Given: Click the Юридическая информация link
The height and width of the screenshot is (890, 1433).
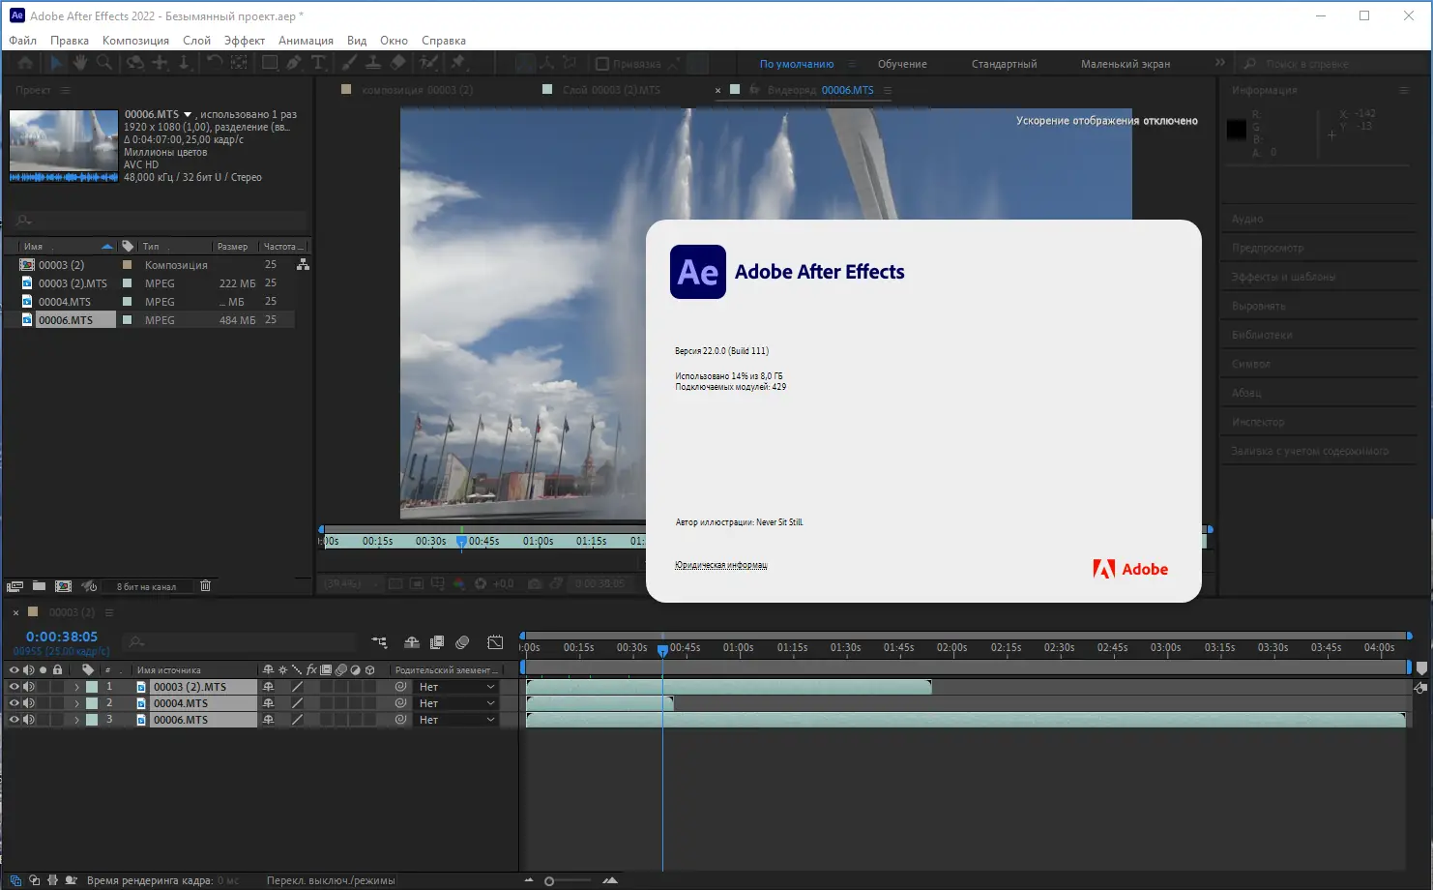Looking at the screenshot, I should tap(720, 565).
